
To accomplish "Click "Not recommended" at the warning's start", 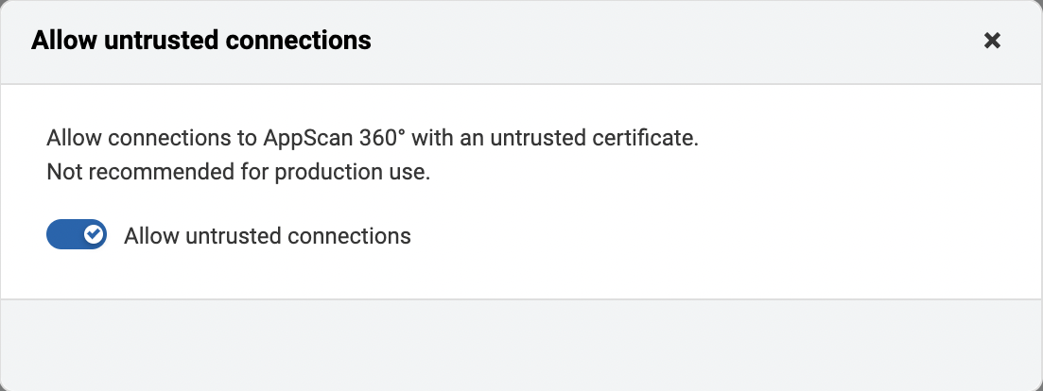I will [x=115, y=173].
